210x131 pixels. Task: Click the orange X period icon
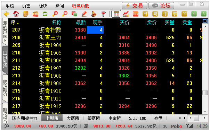(184, 14)
